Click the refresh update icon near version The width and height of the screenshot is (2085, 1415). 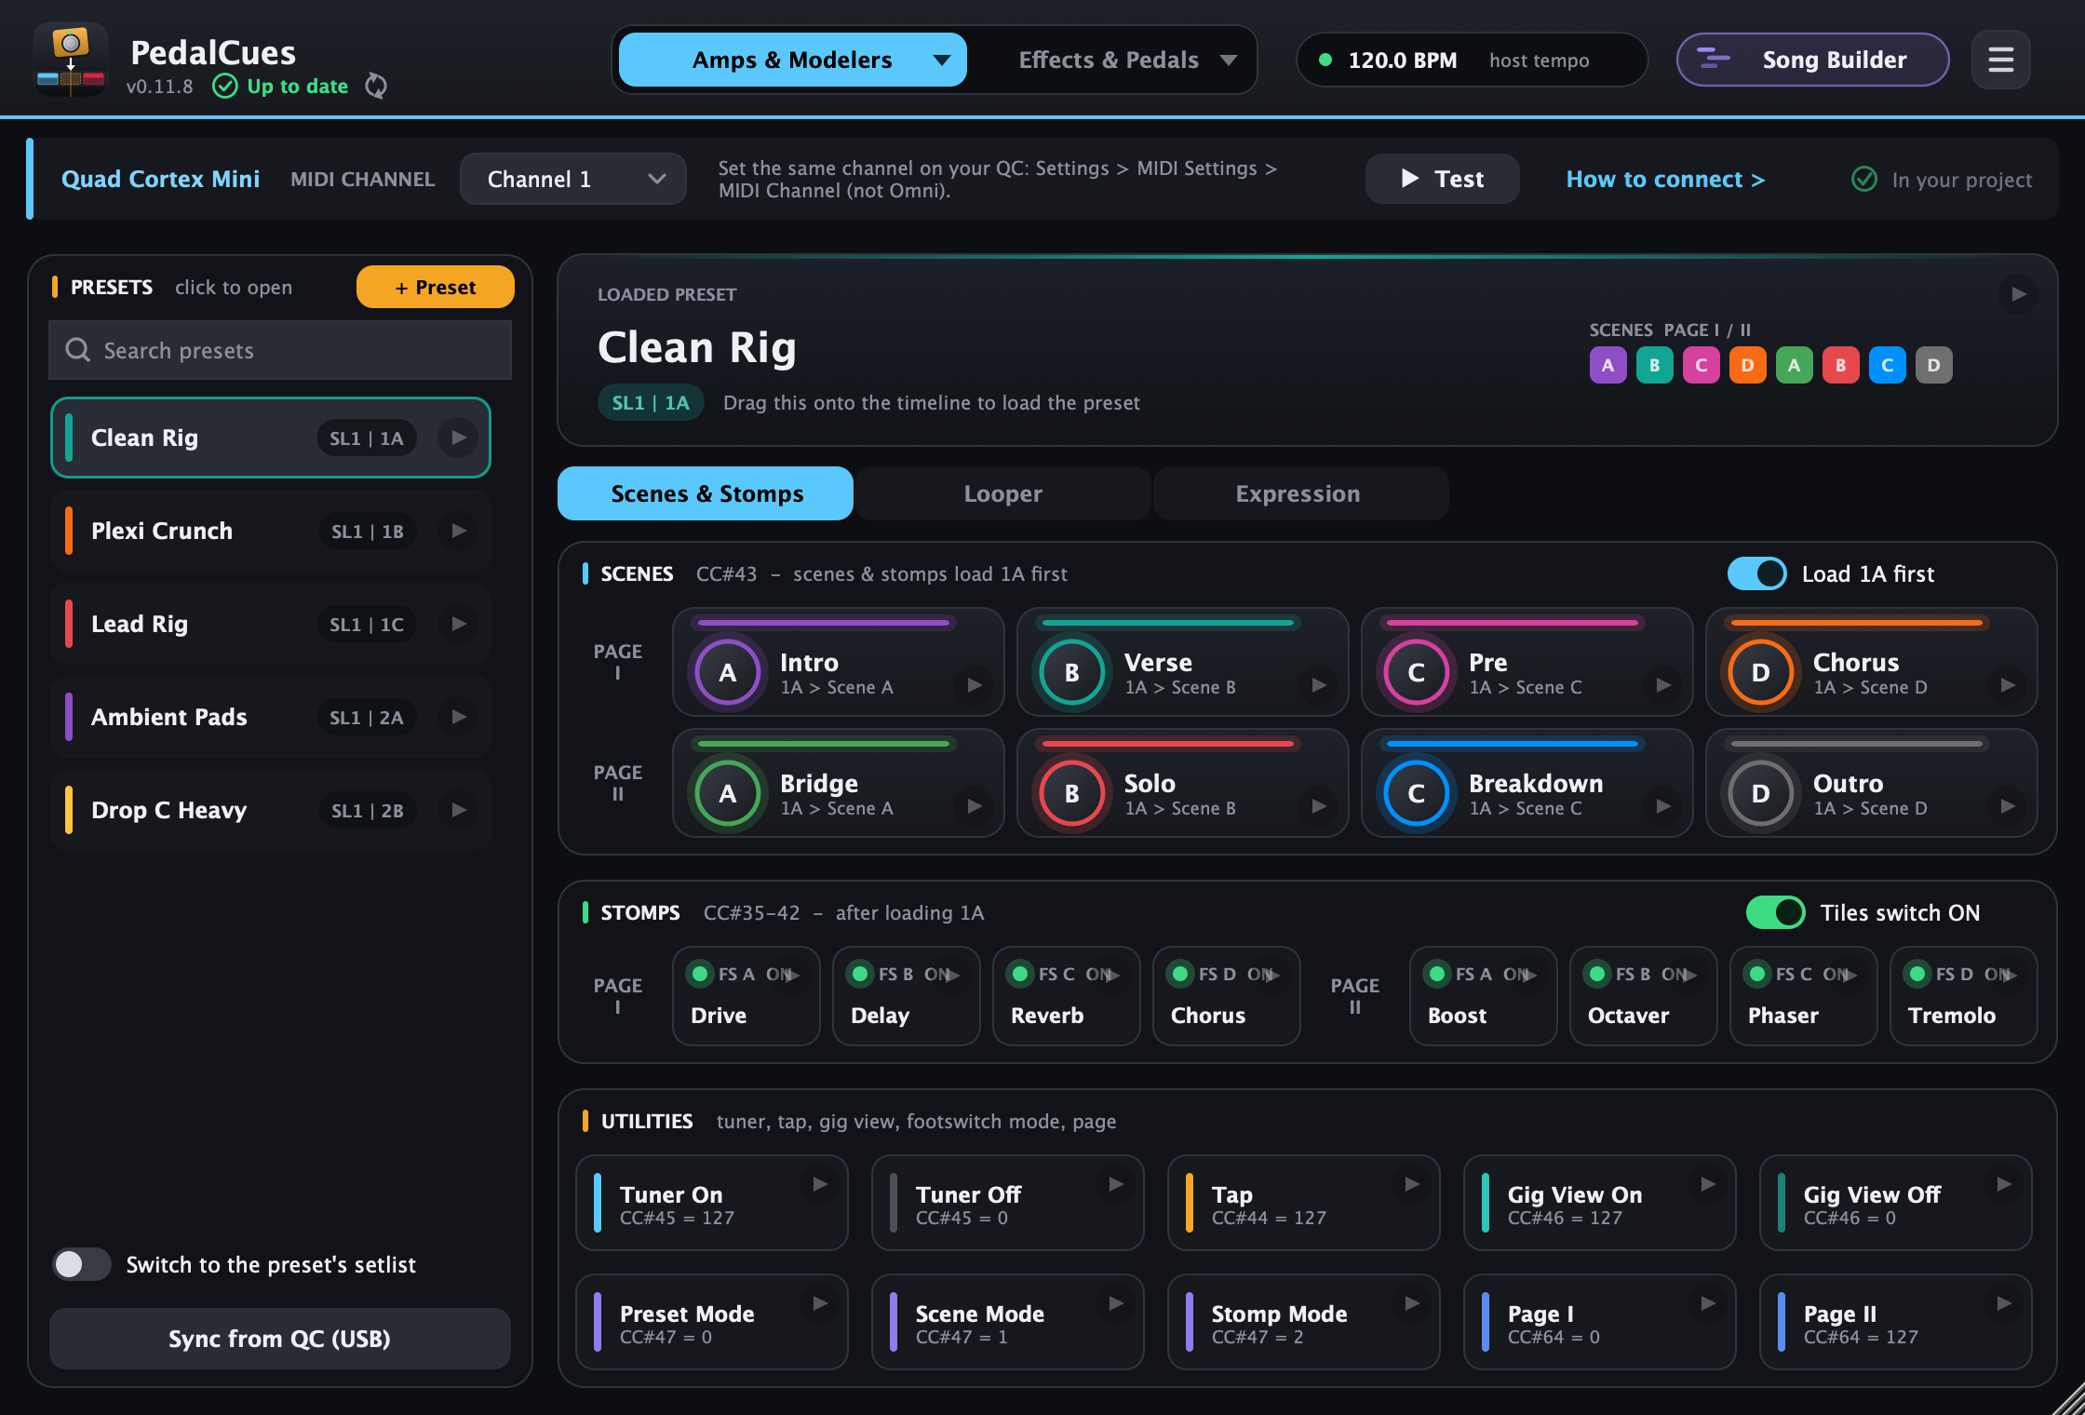pyautogui.click(x=376, y=86)
